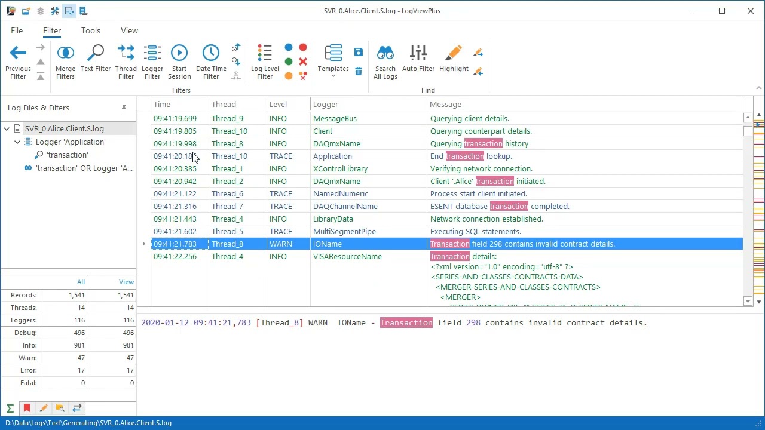Viewport: 765px width, 430px height.
Task: Sort by the Message column header
Action: tap(585, 104)
